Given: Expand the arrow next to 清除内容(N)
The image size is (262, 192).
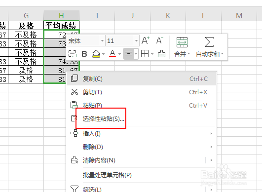Looking at the screenshot, I should point(211,160).
